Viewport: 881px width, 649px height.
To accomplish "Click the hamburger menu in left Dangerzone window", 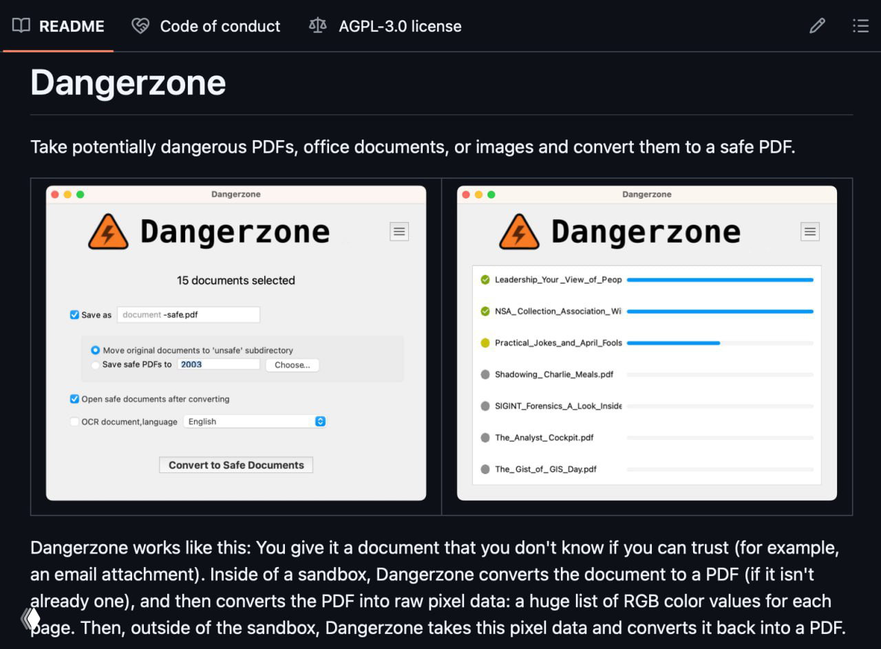I will click(x=399, y=232).
